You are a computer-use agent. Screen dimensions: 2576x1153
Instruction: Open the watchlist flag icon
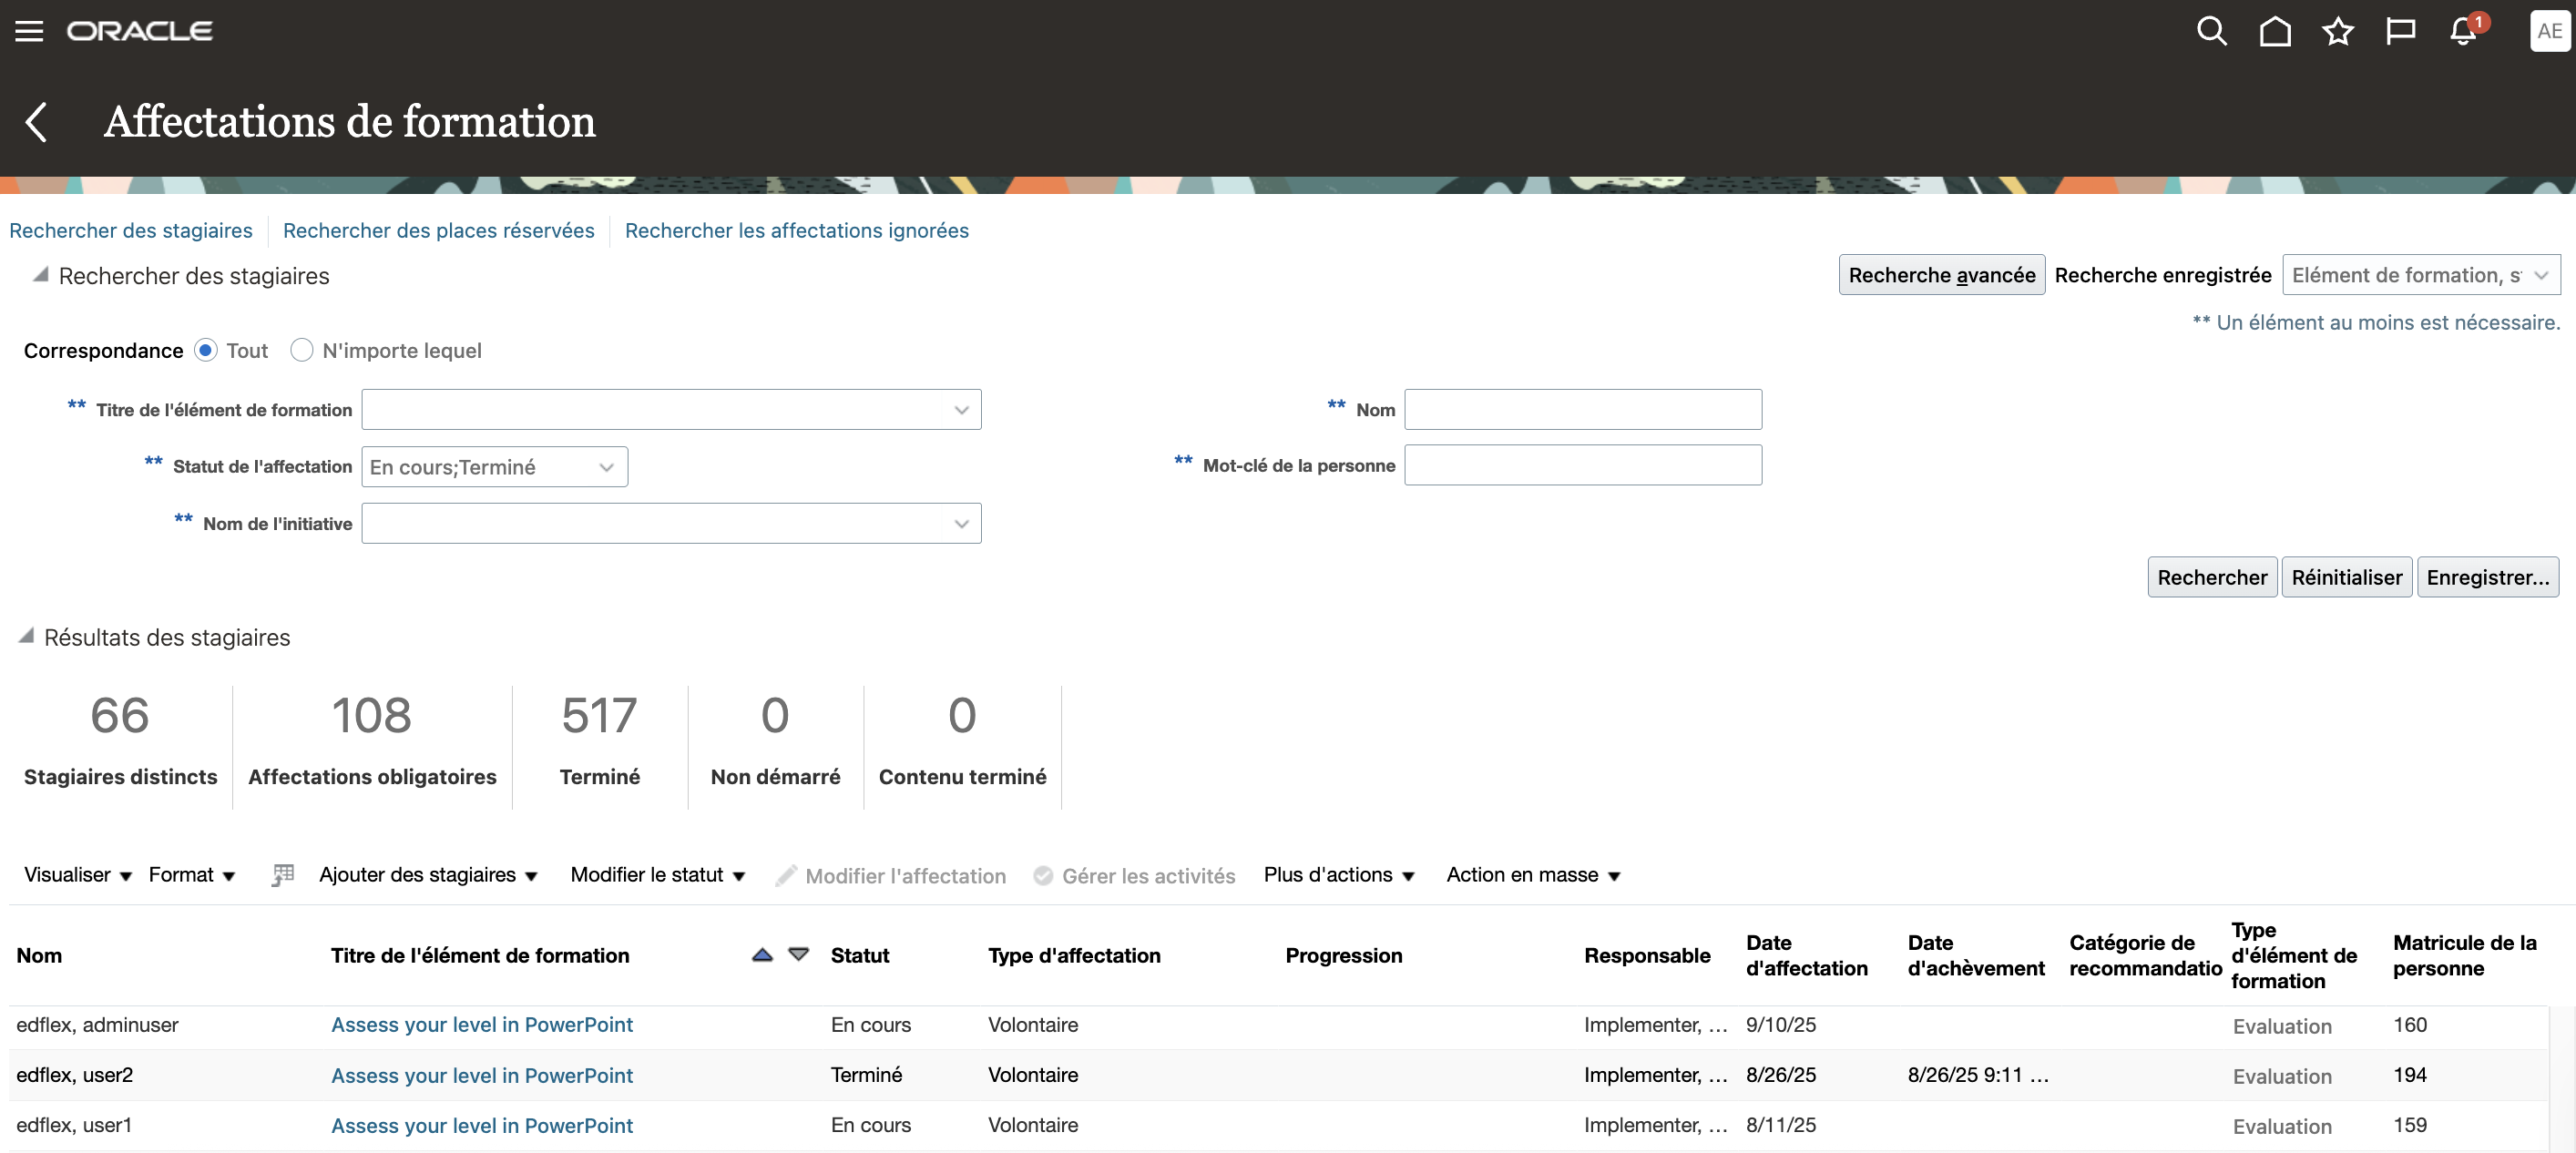coord(2400,31)
